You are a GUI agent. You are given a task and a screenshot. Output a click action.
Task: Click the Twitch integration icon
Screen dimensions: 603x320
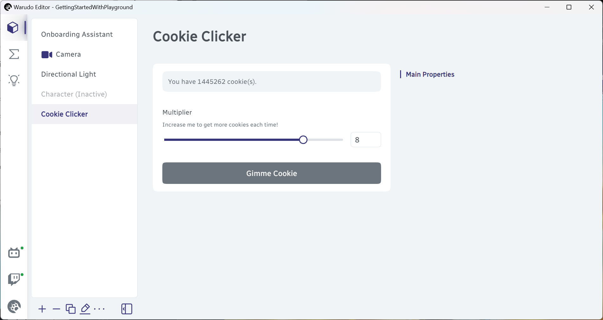coord(14,279)
